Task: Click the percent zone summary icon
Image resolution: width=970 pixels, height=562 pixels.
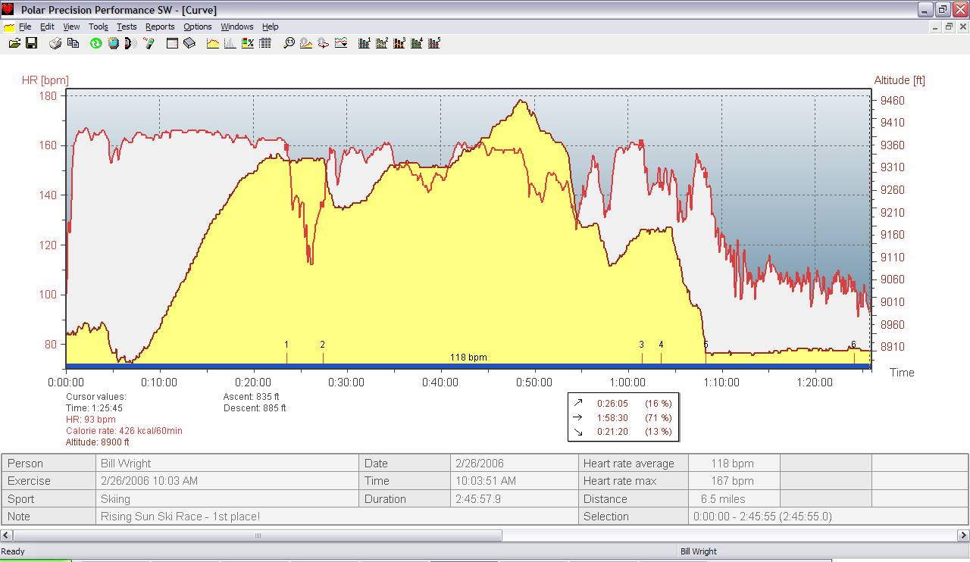Action: pyautogui.click(x=248, y=43)
